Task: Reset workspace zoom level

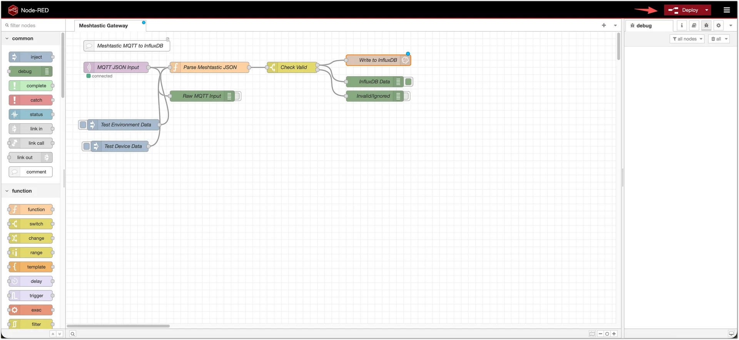Action: (x=607, y=334)
